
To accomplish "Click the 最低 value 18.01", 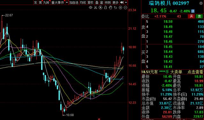I will coord(199,85).
